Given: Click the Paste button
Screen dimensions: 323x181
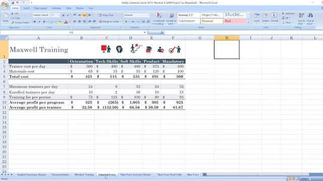Looking at the screenshot, I should pos(6,18).
